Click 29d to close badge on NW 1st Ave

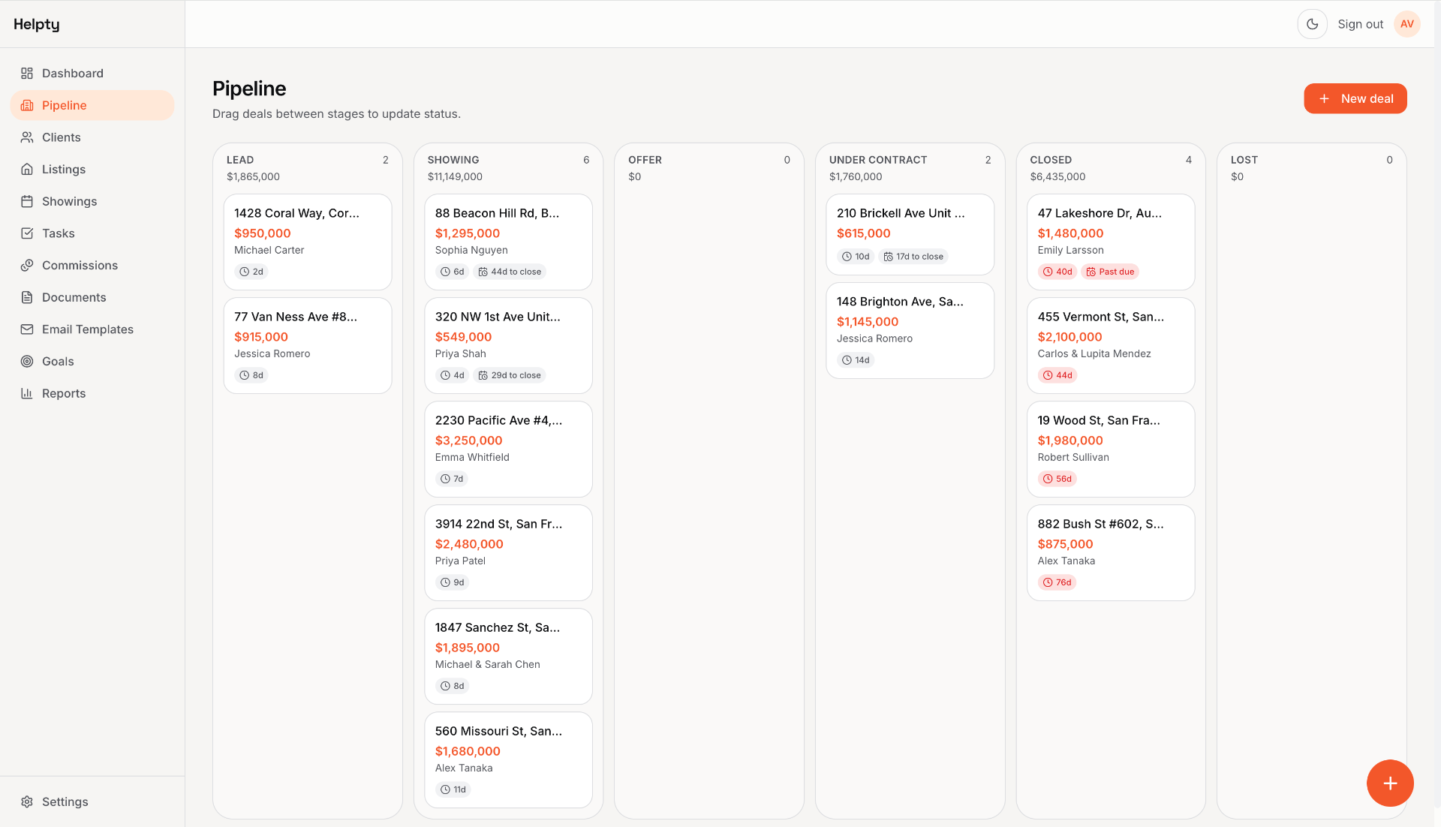[510, 375]
